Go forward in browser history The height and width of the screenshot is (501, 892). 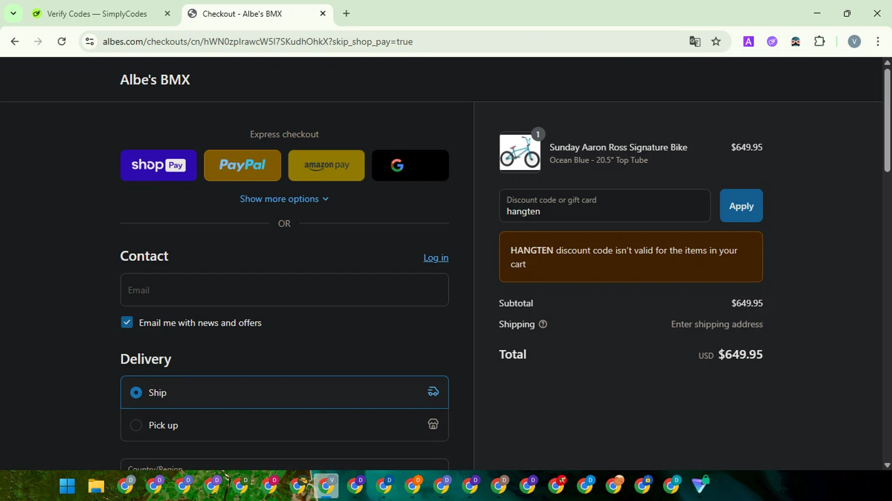tap(38, 42)
